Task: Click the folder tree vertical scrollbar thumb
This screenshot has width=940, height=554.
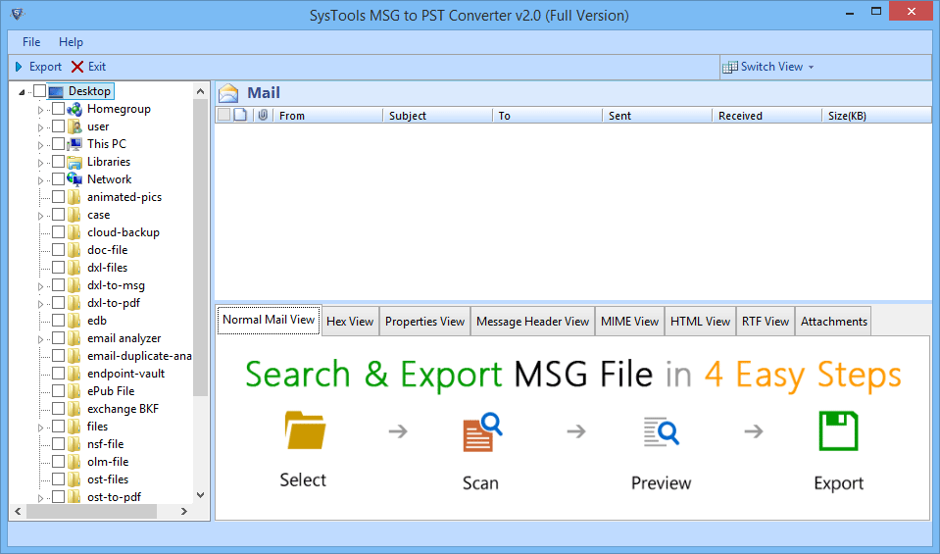Action: pos(201,248)
